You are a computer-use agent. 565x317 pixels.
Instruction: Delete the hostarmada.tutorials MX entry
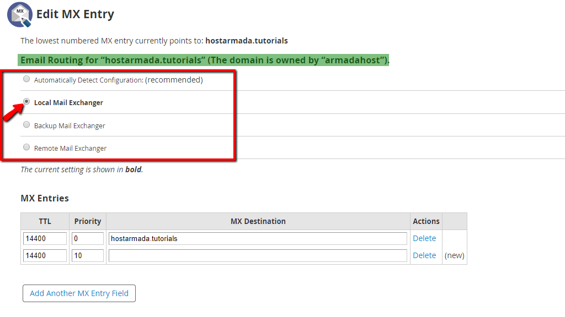click(x=425, y=238)
